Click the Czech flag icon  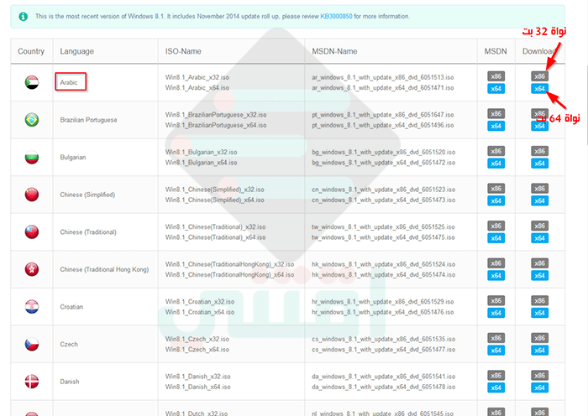point(32,344)
